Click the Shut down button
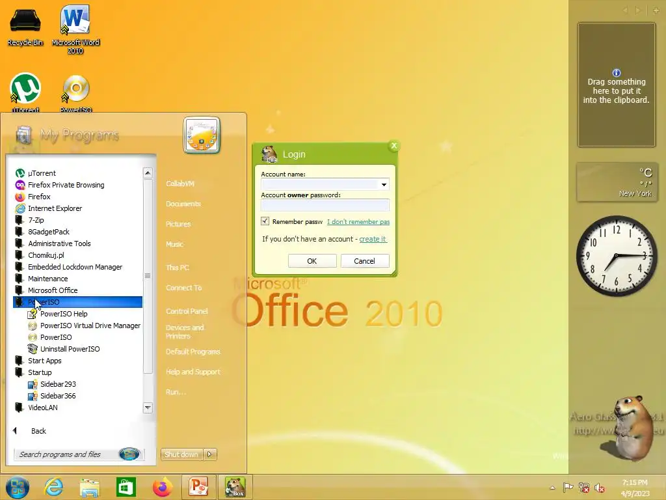The height and width of the screenshot is (500, 666). tap(182, 454)
